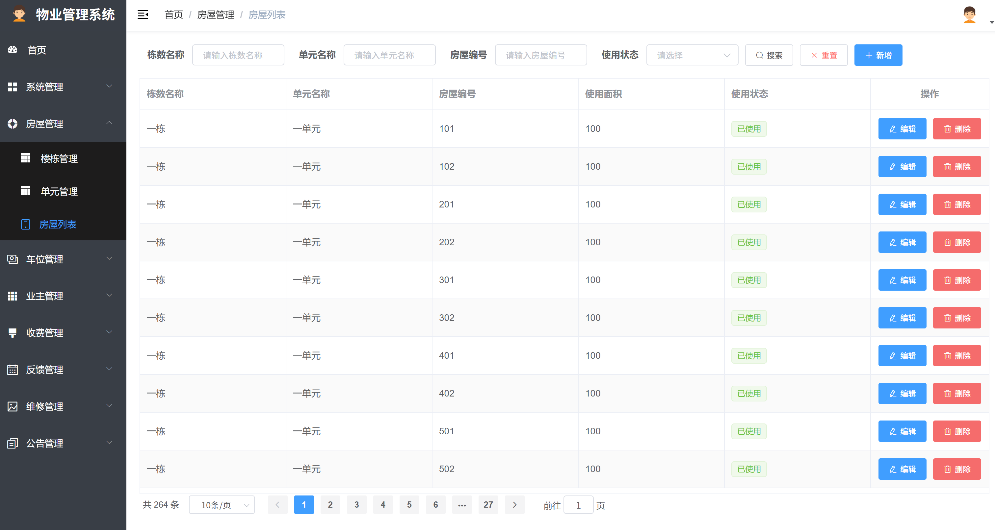Expand 维修管理 menu chevron

(109, 405)
